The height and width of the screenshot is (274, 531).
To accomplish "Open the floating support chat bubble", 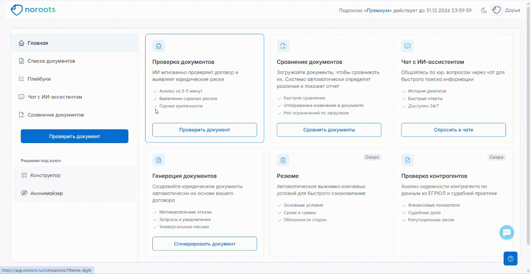I will [x=507, y=232].
